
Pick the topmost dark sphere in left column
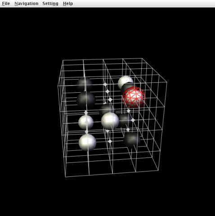[85, 84]
